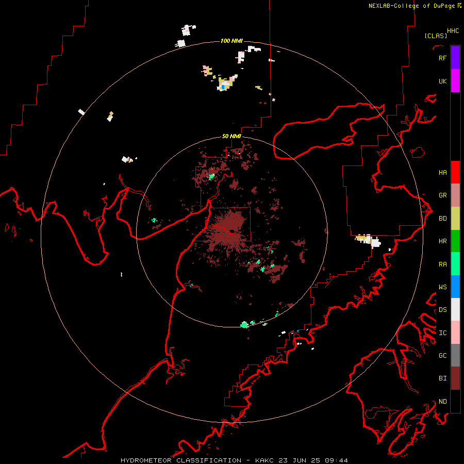Screen dimensions: 464x464
Task: Click the WS legend label
Action: (442, 287)
